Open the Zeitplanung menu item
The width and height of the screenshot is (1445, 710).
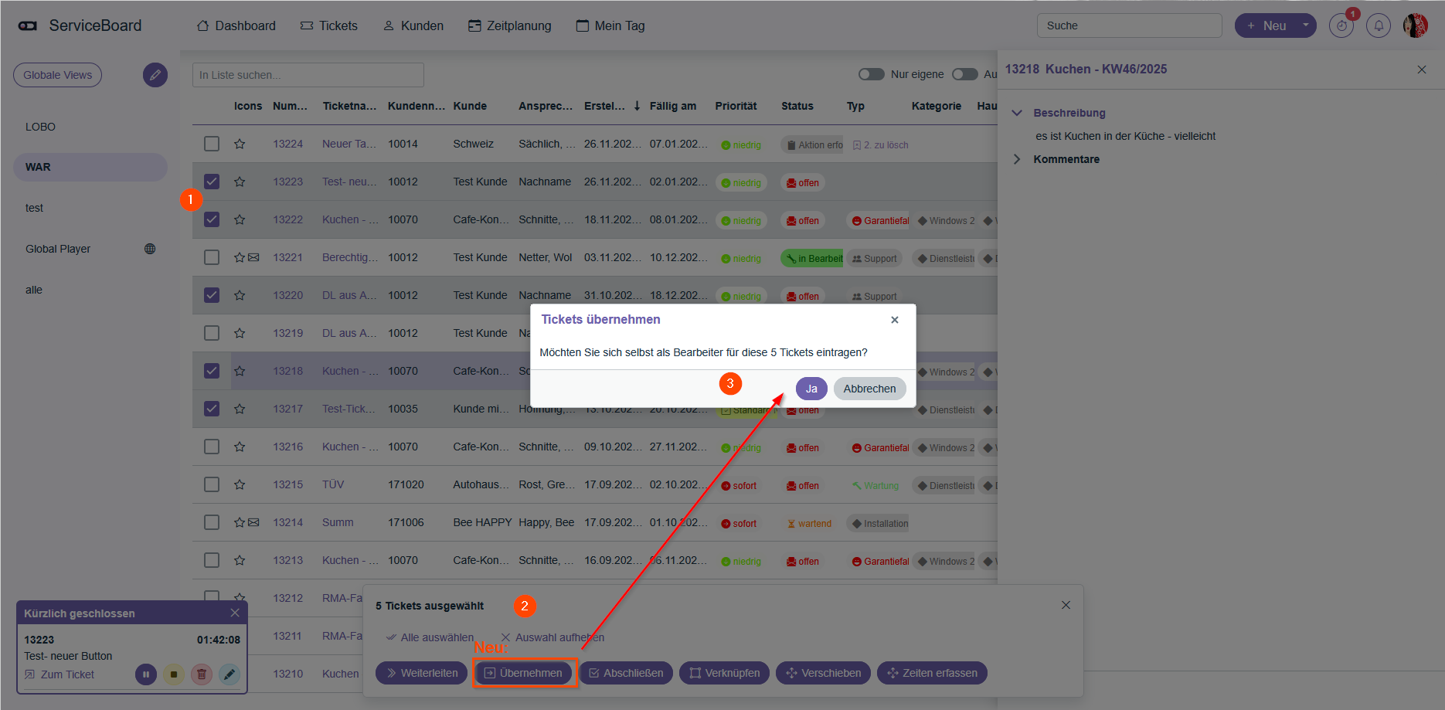(x=510, y=25)
